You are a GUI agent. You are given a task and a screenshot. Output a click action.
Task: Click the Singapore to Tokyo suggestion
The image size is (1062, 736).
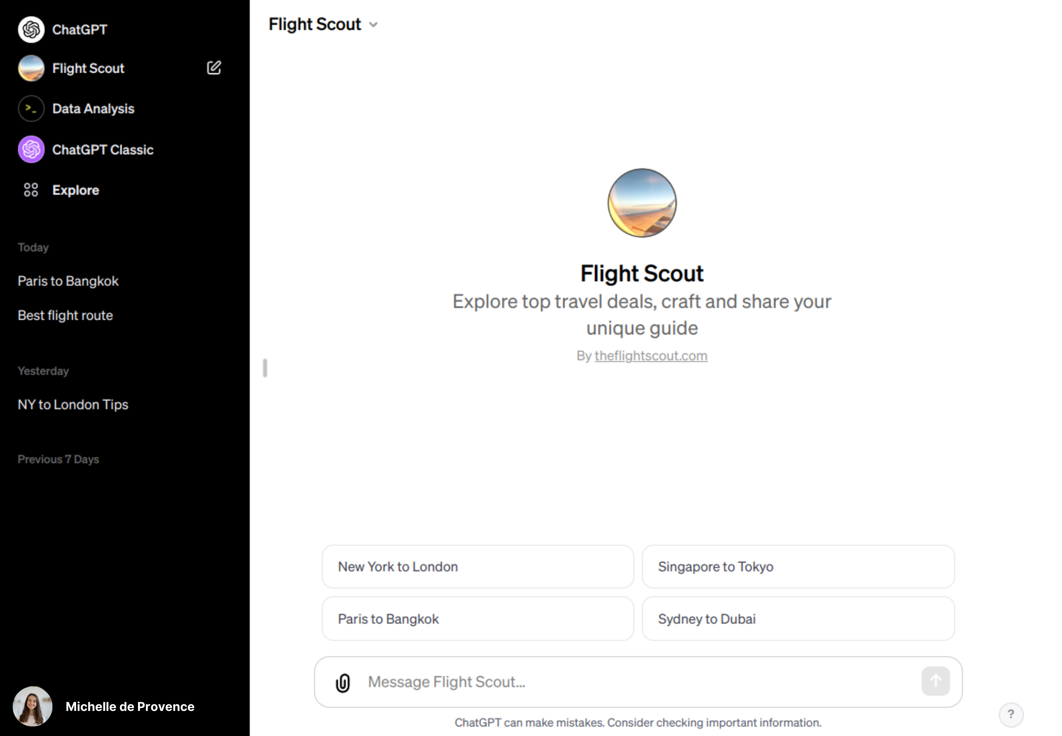point(798,567)
